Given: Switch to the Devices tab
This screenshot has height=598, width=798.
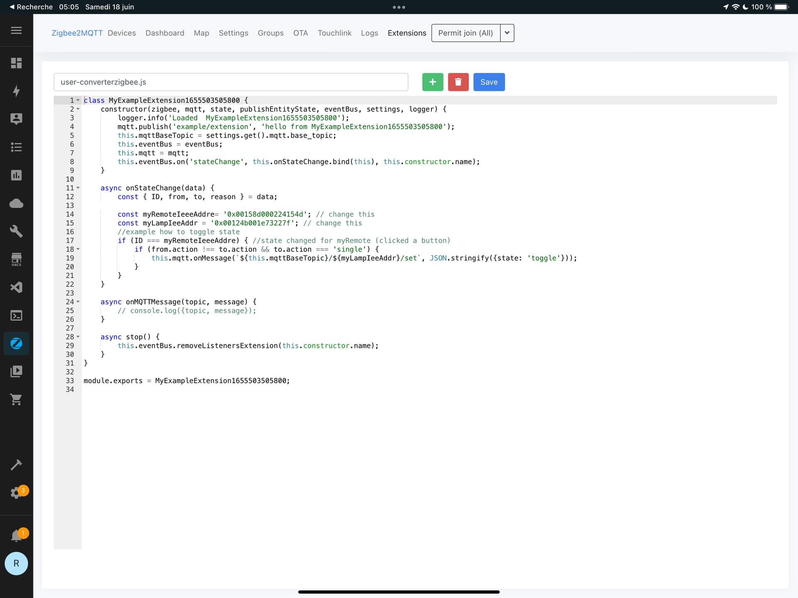Looking at the screenshot, I should click(x=122, y=33).
